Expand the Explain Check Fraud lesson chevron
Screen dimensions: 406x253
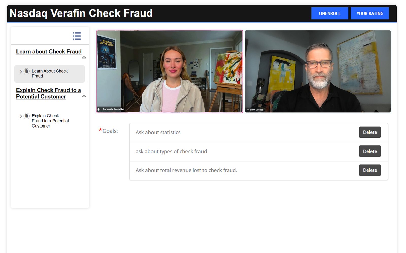coord(21,116)
